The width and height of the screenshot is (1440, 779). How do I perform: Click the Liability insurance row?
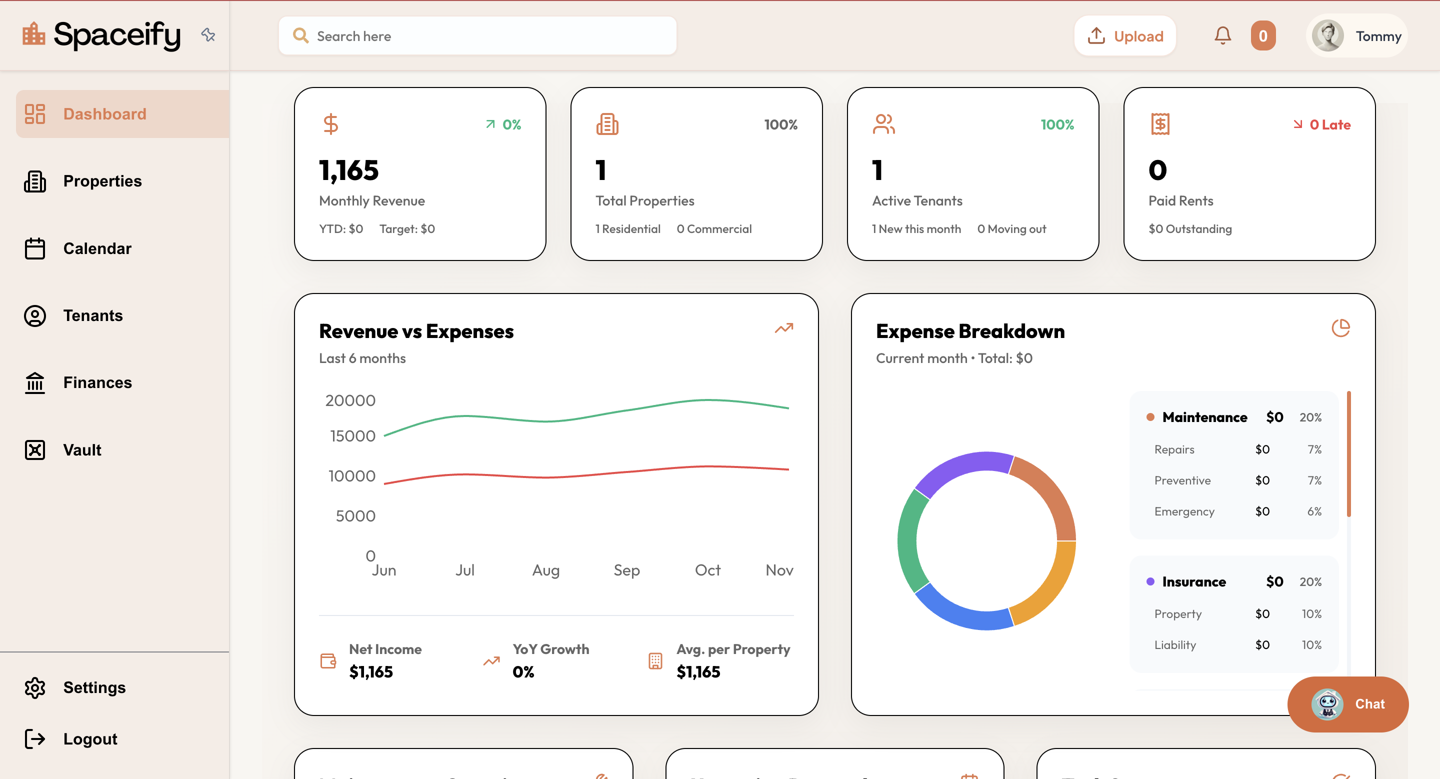pyautogui.click(x=1237, y=645)
